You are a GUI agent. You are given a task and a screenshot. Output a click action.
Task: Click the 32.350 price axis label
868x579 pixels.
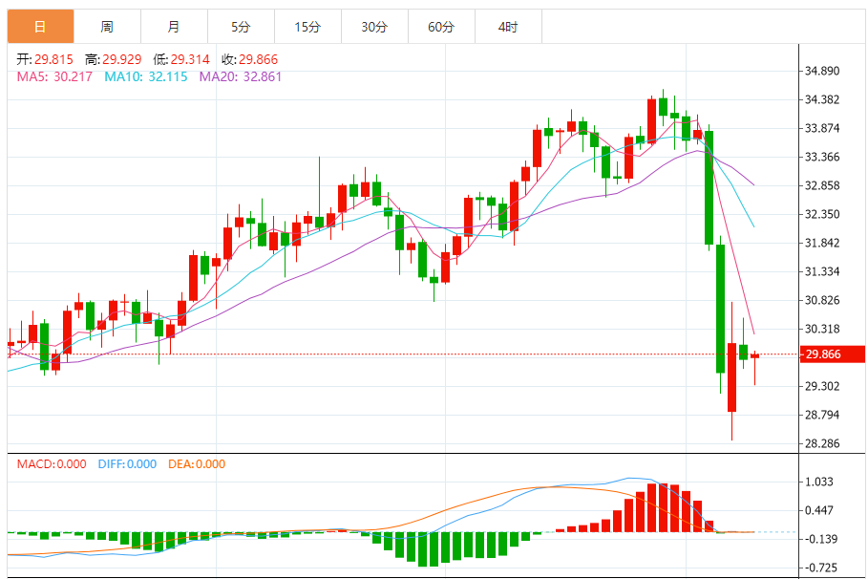point(822,214)
